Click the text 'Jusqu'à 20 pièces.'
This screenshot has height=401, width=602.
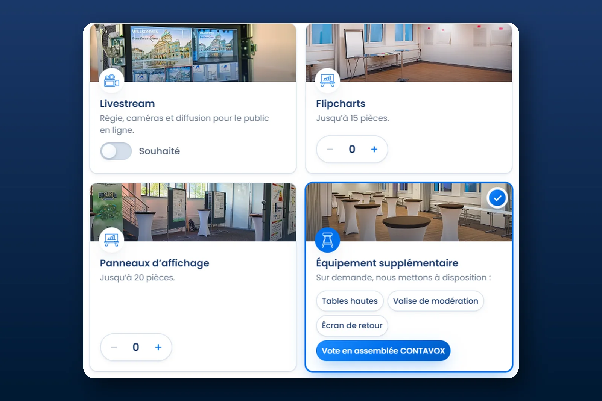point(137,277)
